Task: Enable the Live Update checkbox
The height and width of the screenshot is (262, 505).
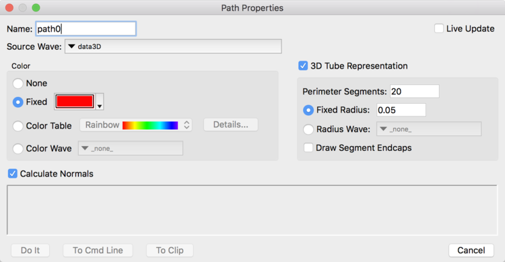Action: pyautogui.click(x=438, y=28)
